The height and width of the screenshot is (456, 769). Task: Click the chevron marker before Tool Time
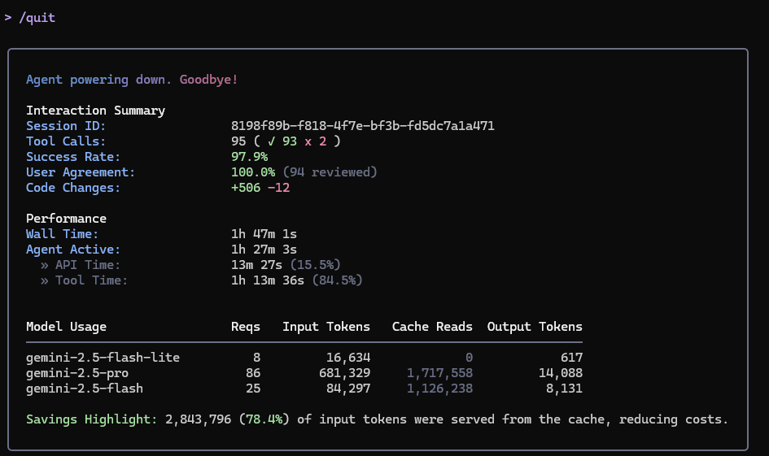pyautogui.click(x=45, y=280)
